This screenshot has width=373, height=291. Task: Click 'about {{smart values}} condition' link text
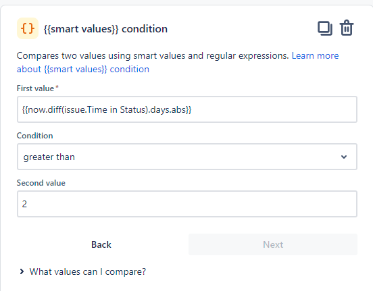click(83, 69)
